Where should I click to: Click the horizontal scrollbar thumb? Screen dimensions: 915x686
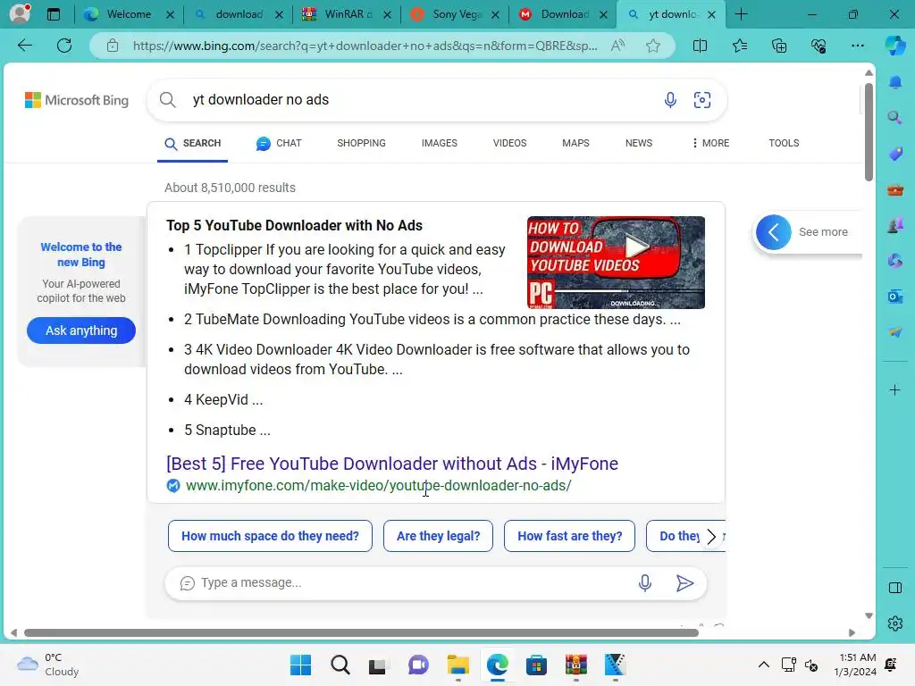click(x=361, y=633)
